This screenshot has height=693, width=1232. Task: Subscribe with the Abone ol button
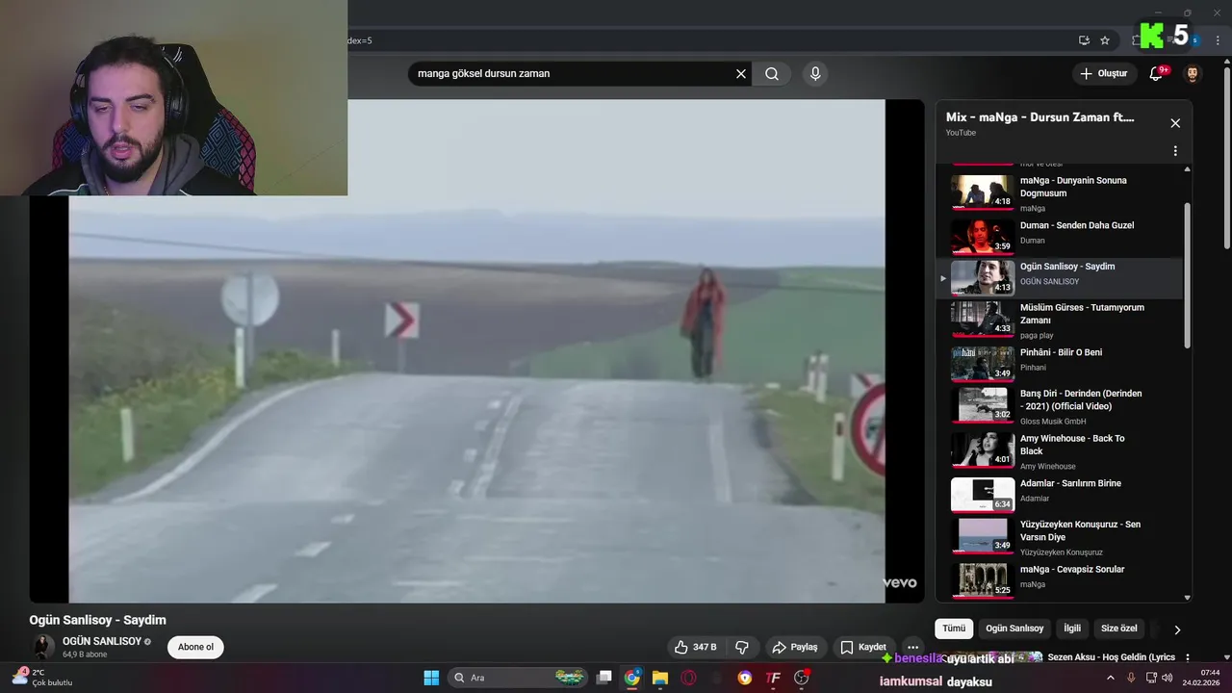[195, 647]
